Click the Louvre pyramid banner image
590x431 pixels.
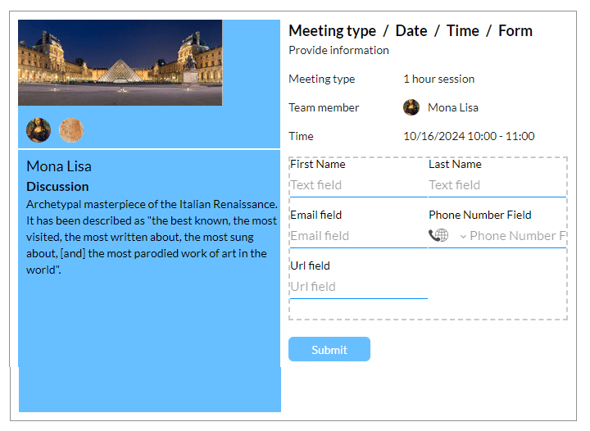click(x=120, y=62)
